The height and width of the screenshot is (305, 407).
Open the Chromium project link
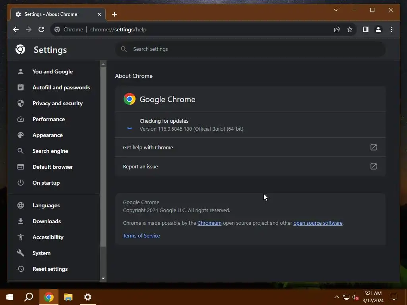209,223
